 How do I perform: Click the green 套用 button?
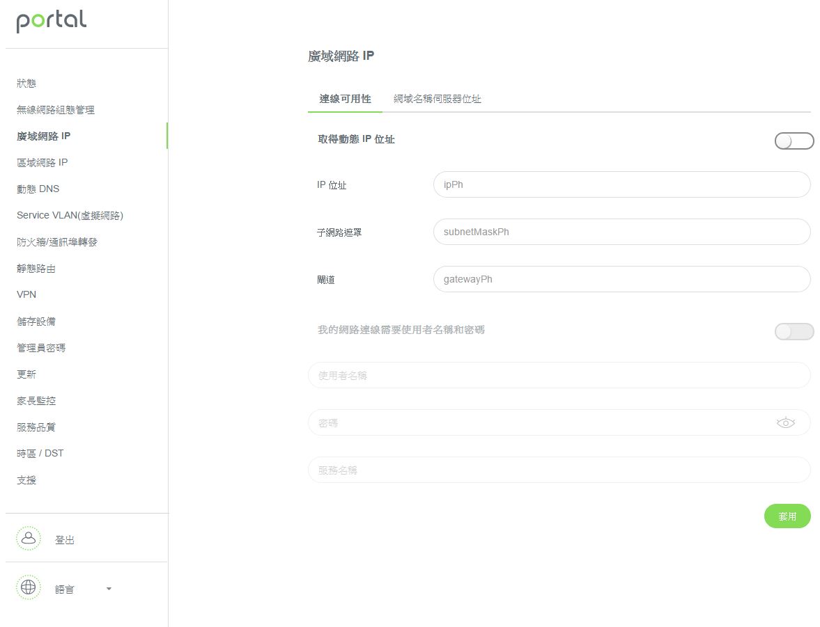pos(787,516)
